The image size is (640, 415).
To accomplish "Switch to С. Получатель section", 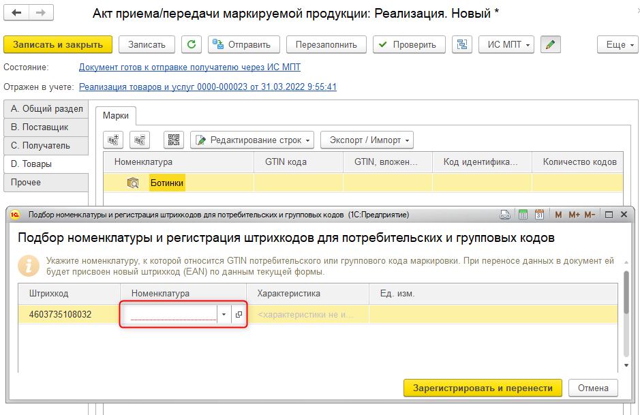I will [x=46, y=145].
